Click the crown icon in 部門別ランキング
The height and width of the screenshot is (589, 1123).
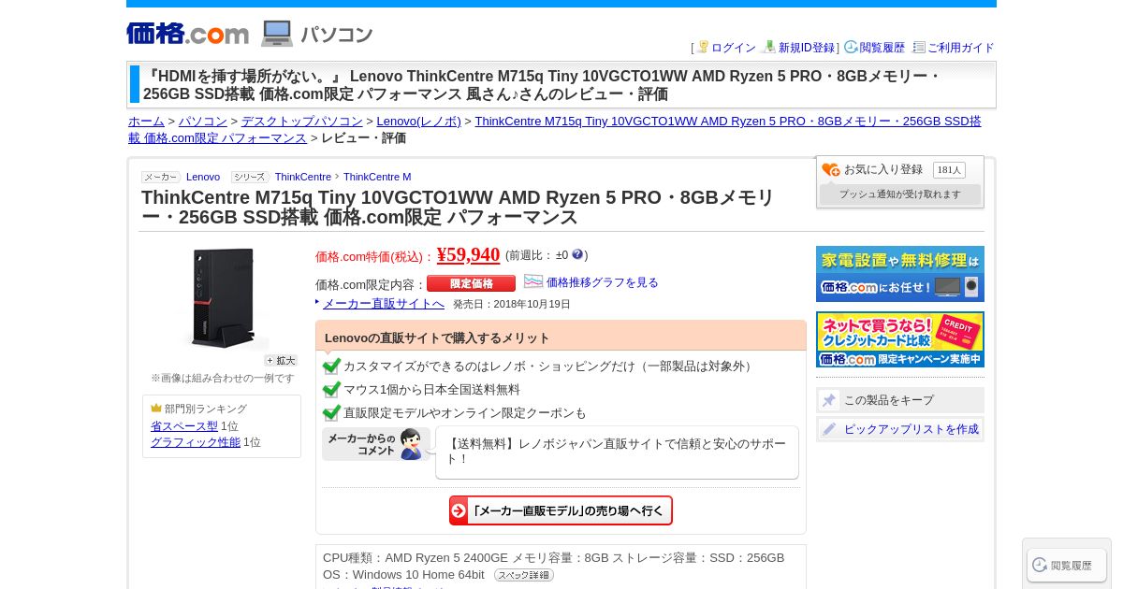pos(156,409)
